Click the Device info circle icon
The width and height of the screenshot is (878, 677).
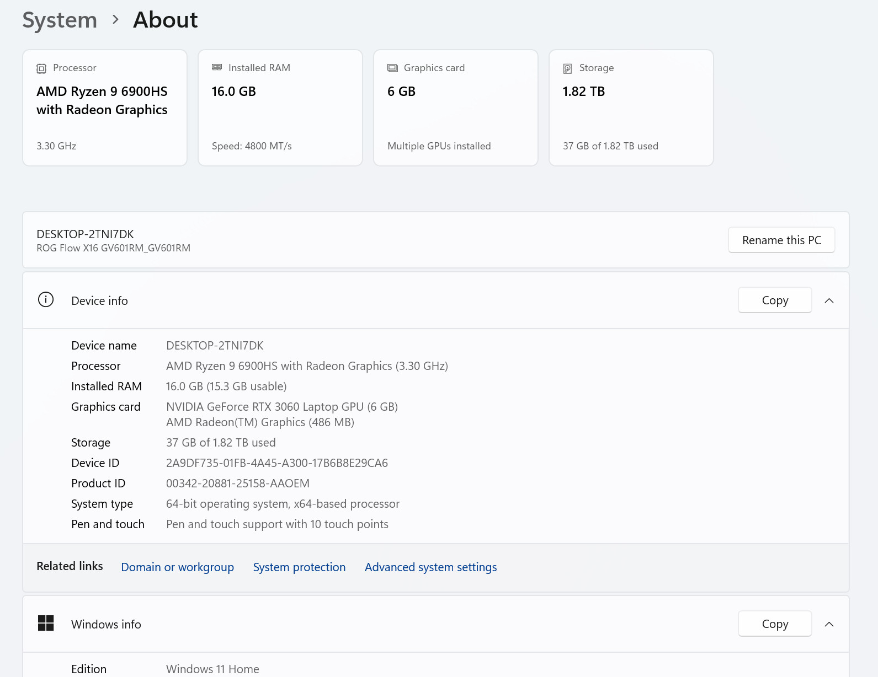(46, 300)
